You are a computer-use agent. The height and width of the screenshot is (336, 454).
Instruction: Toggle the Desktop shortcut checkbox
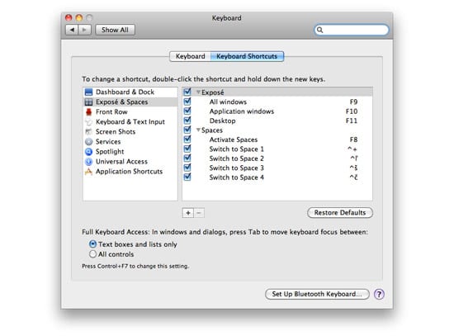187,121
